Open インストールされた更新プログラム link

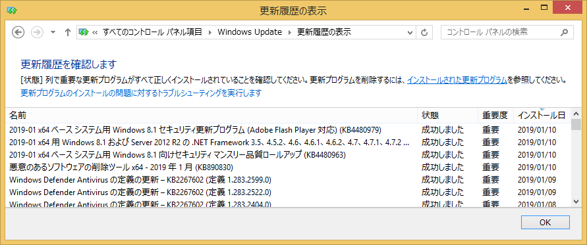point(457,80)
